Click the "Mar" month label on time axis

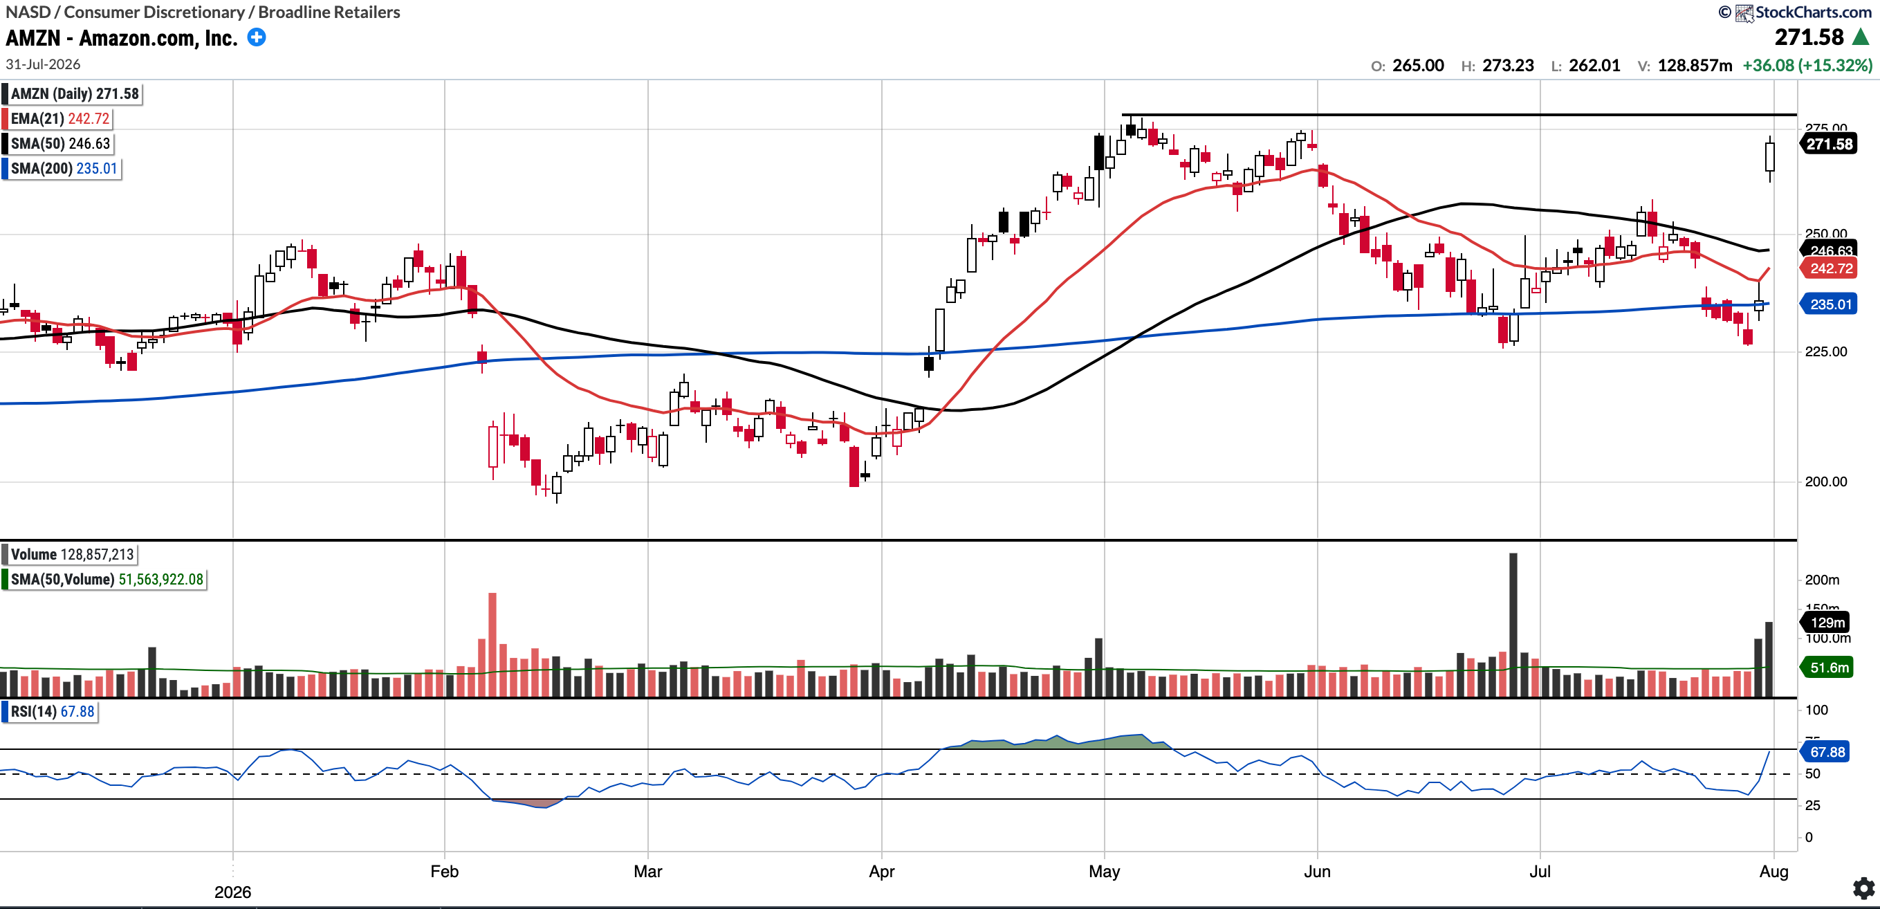[648, 871]
